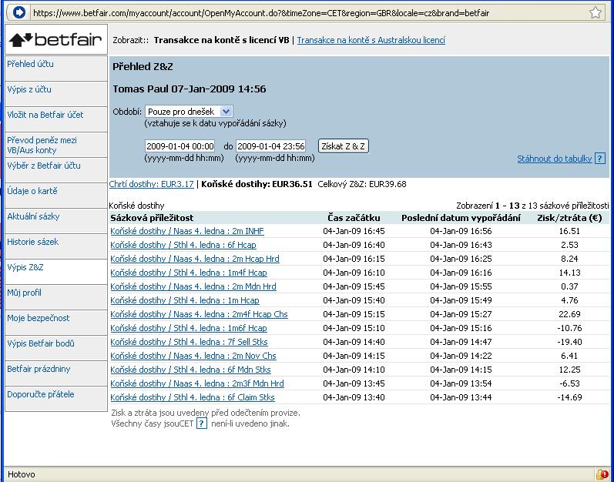Open Naas 4. ledna : 2m3f Mdn Hrd link
This screenshot has height=482, width=614.
click(197, 383)
